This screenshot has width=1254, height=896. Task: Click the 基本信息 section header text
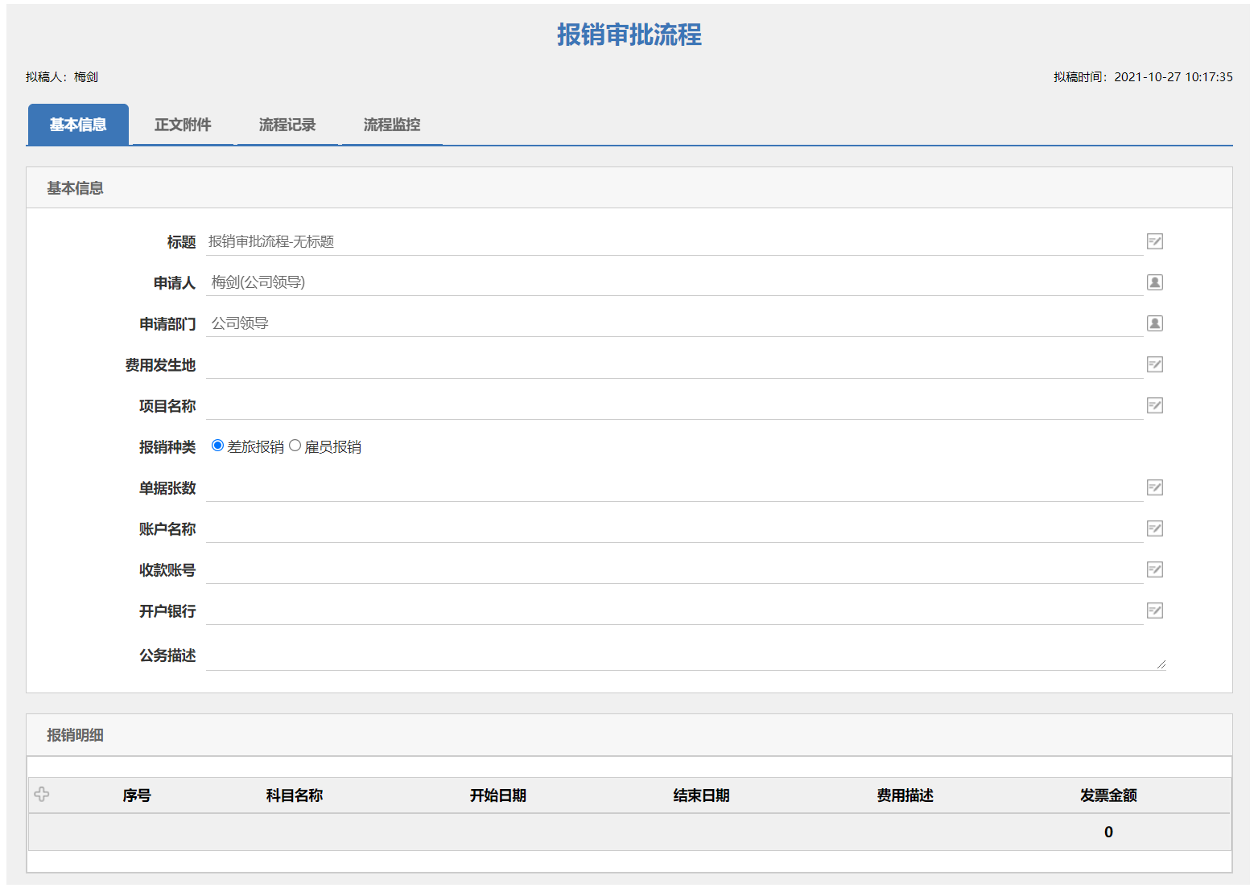pyautogui.click(x=75, y=188)
